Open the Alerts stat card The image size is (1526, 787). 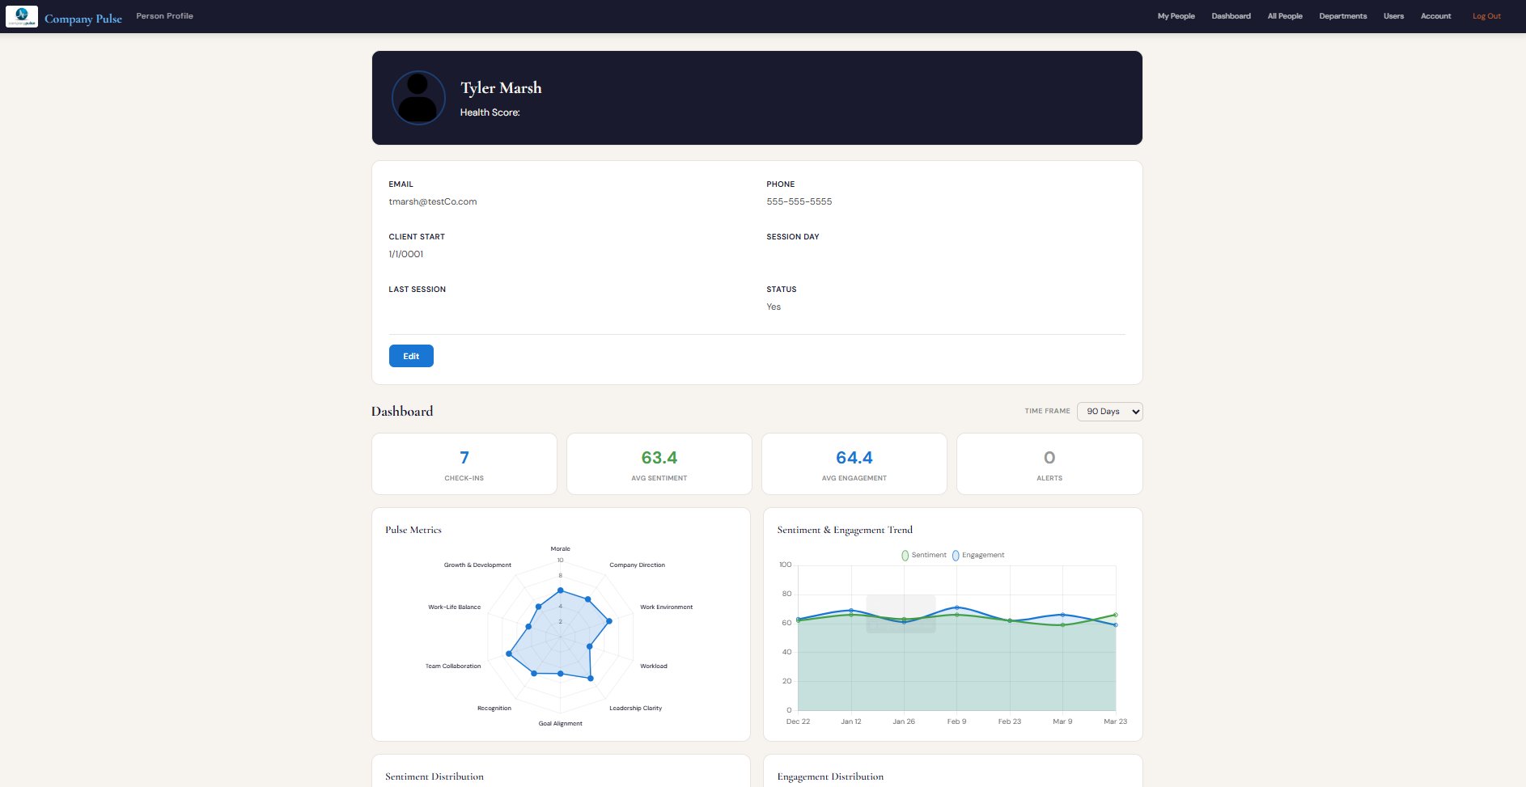click(1049, 464)
